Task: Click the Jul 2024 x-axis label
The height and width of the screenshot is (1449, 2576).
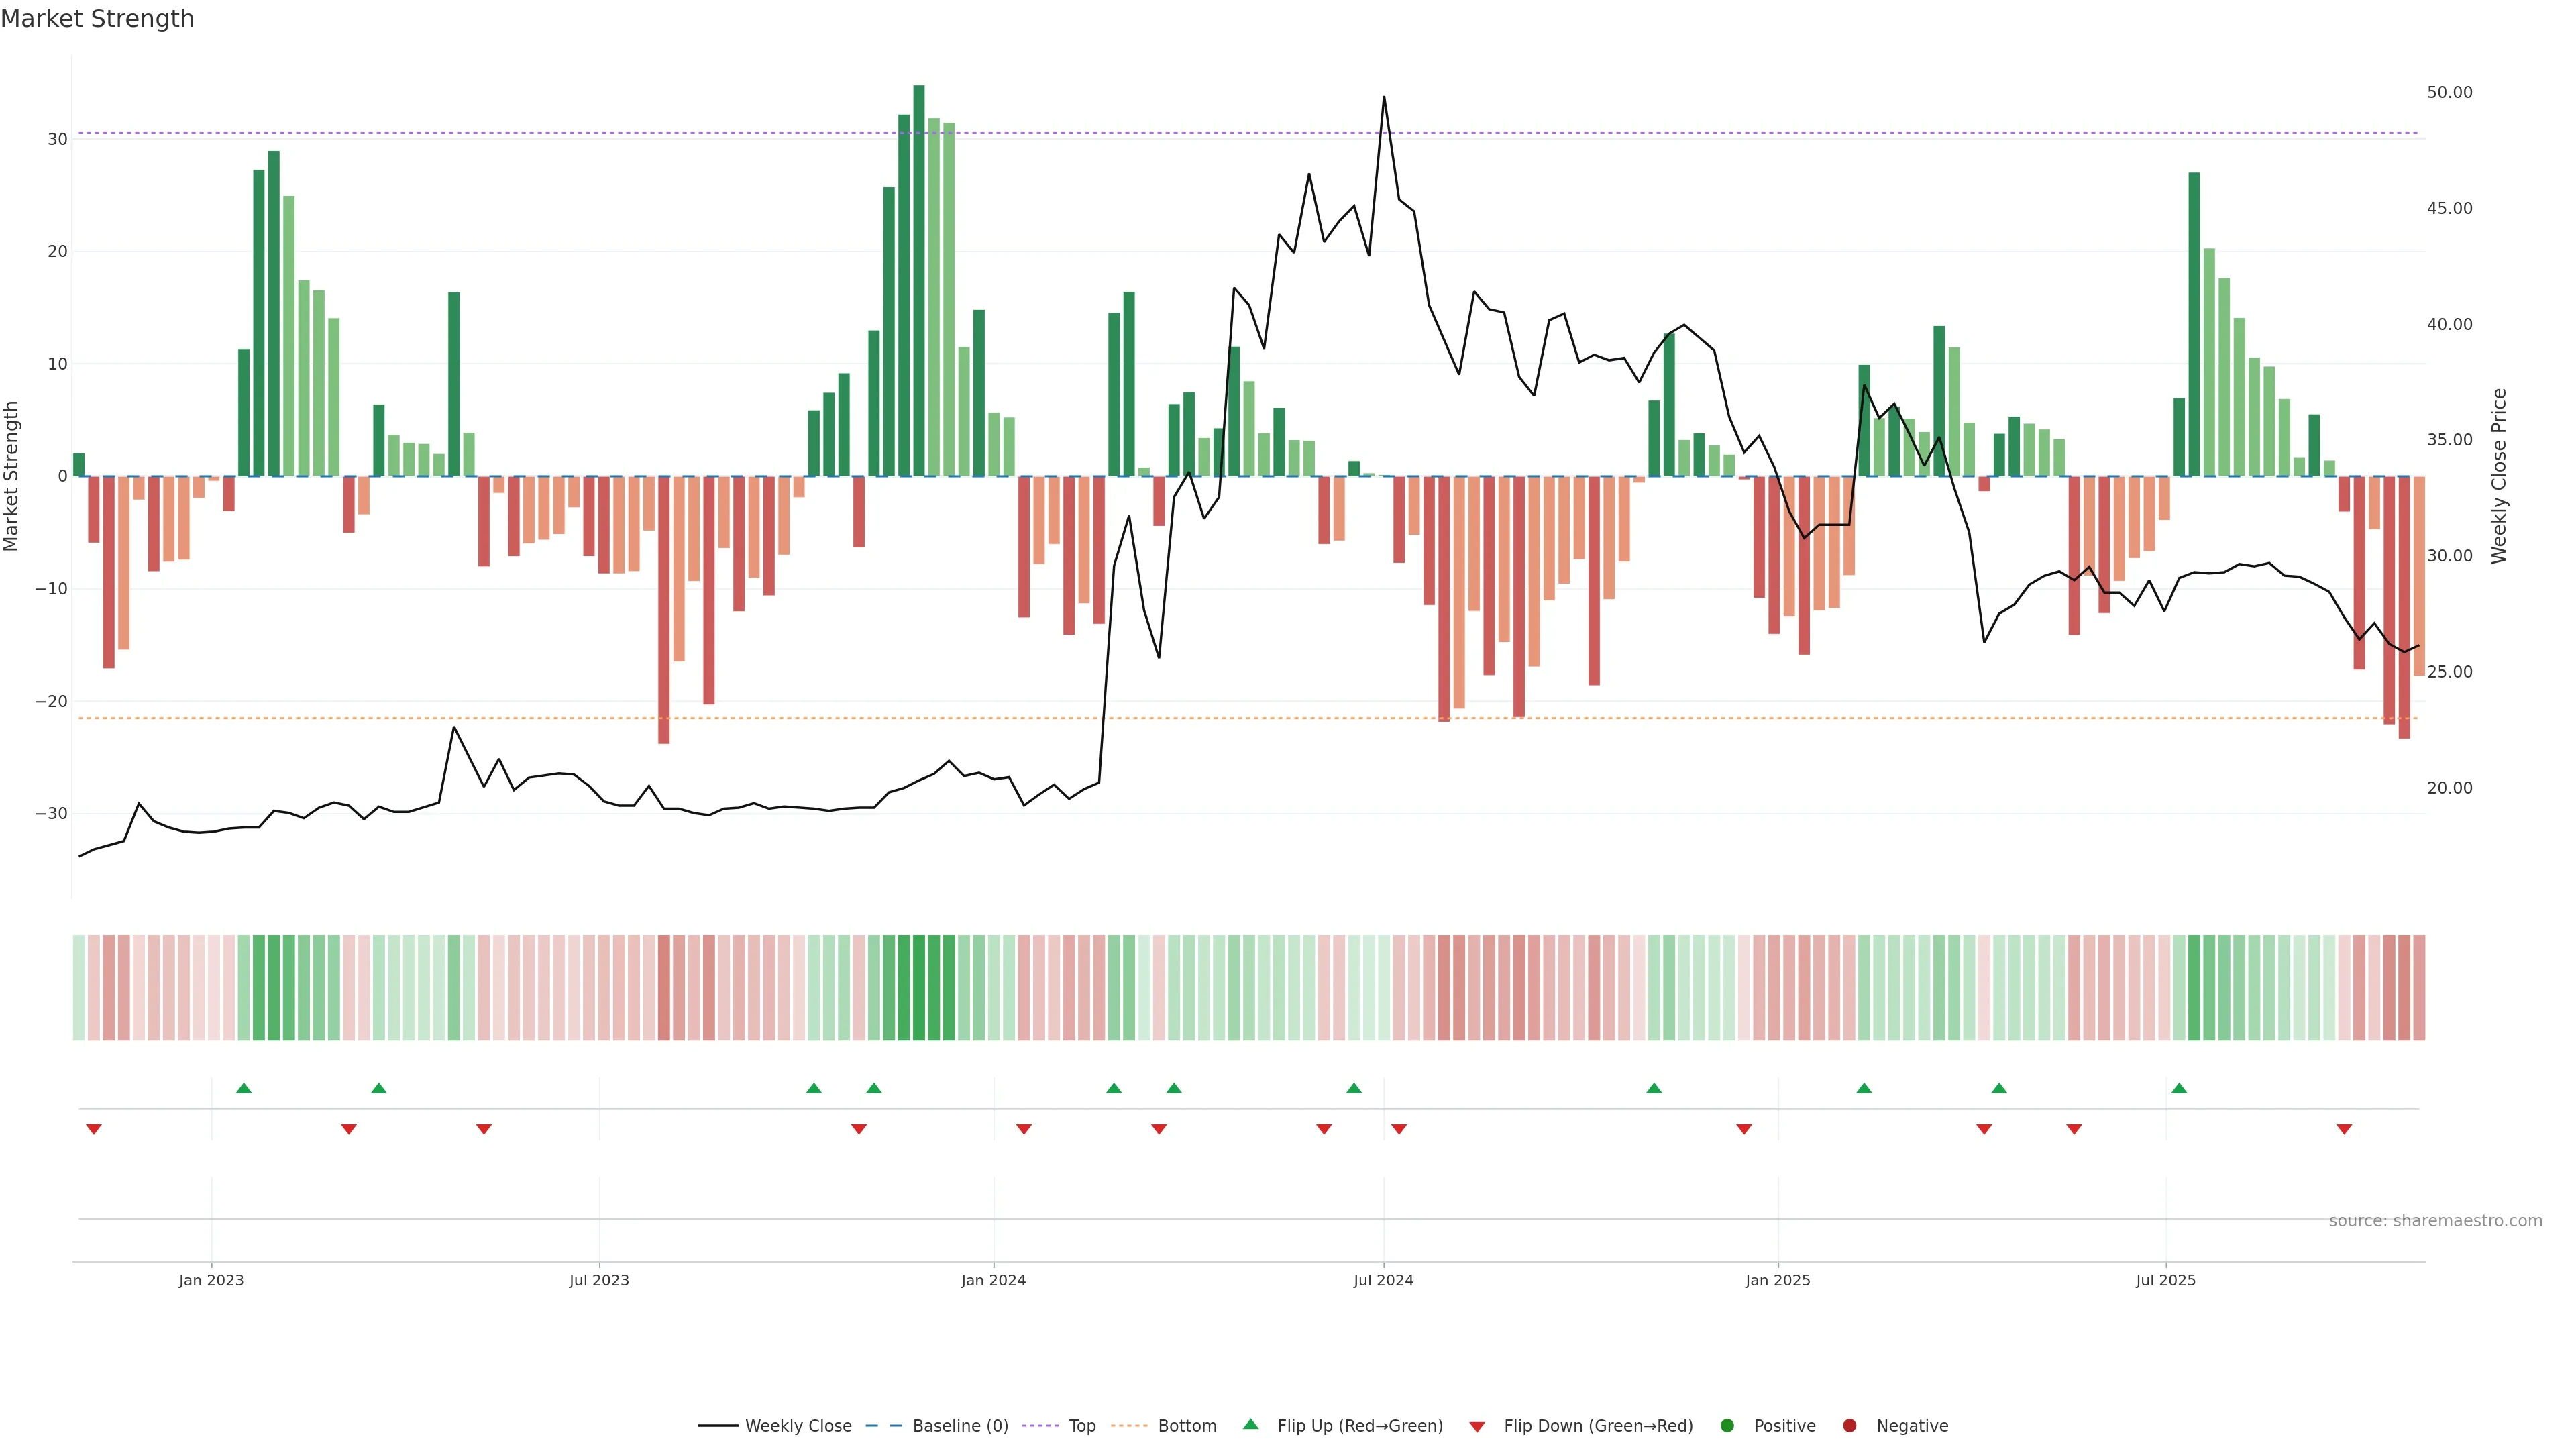Action: pos(1383,1280)
